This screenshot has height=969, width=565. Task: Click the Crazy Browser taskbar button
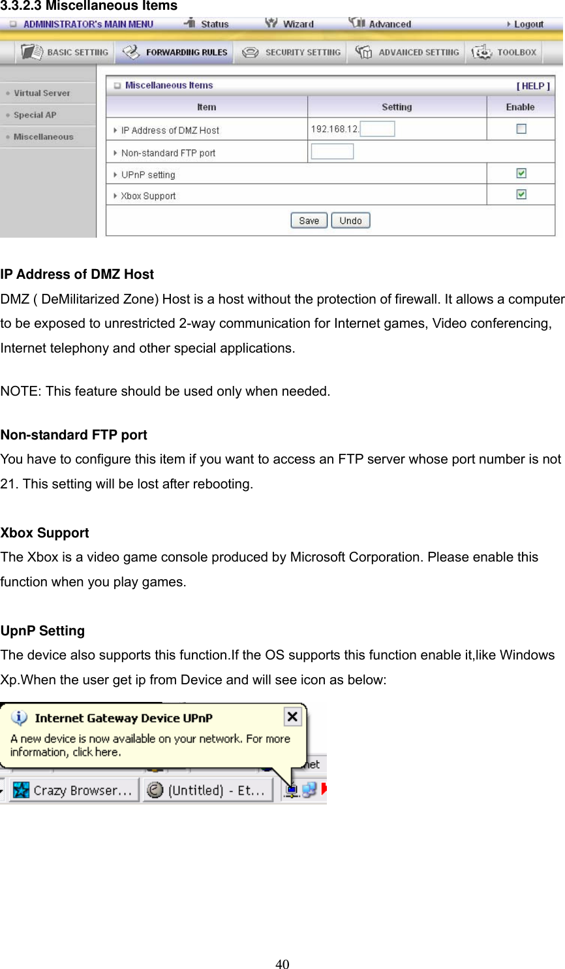[72, 789]
